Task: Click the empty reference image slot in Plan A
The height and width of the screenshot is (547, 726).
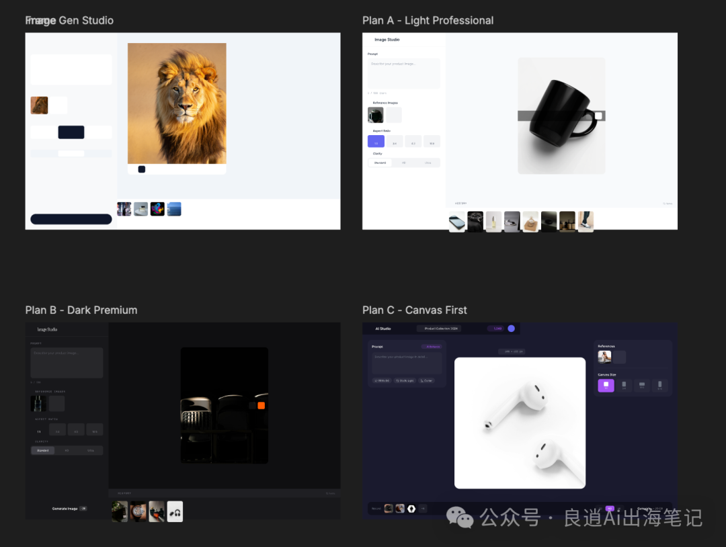Action: click(394, 115)
